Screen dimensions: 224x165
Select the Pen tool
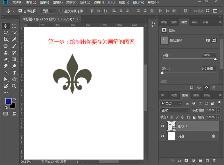(x=6, y=73)
